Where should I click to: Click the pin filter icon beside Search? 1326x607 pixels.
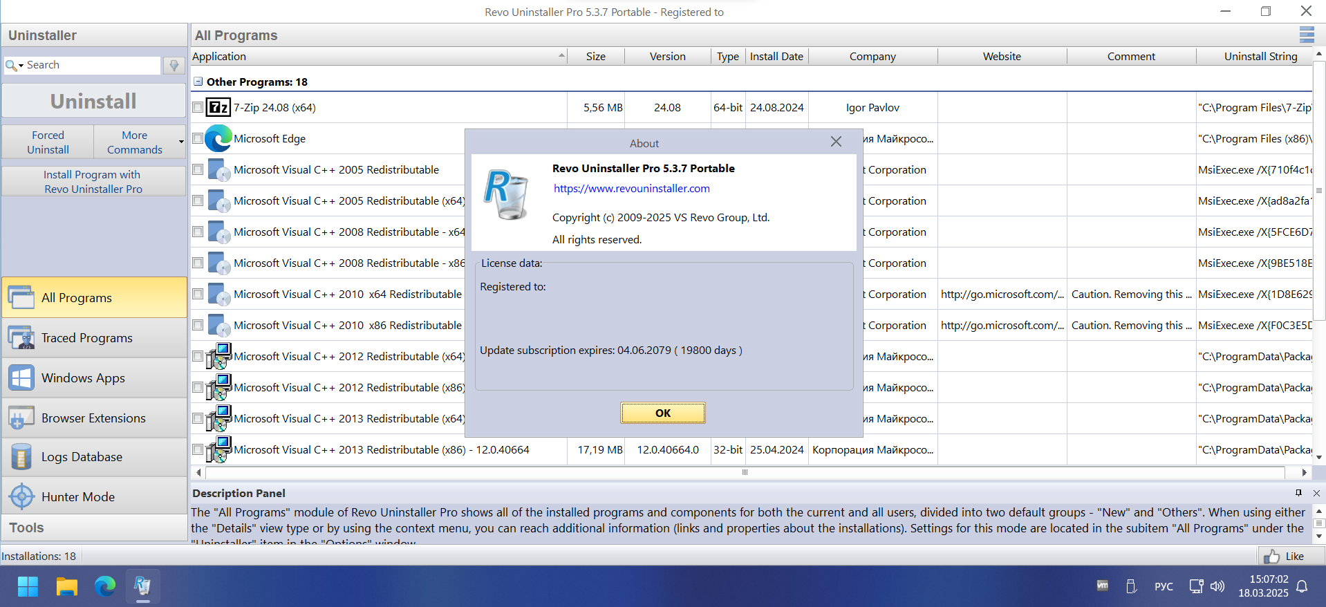174,65
